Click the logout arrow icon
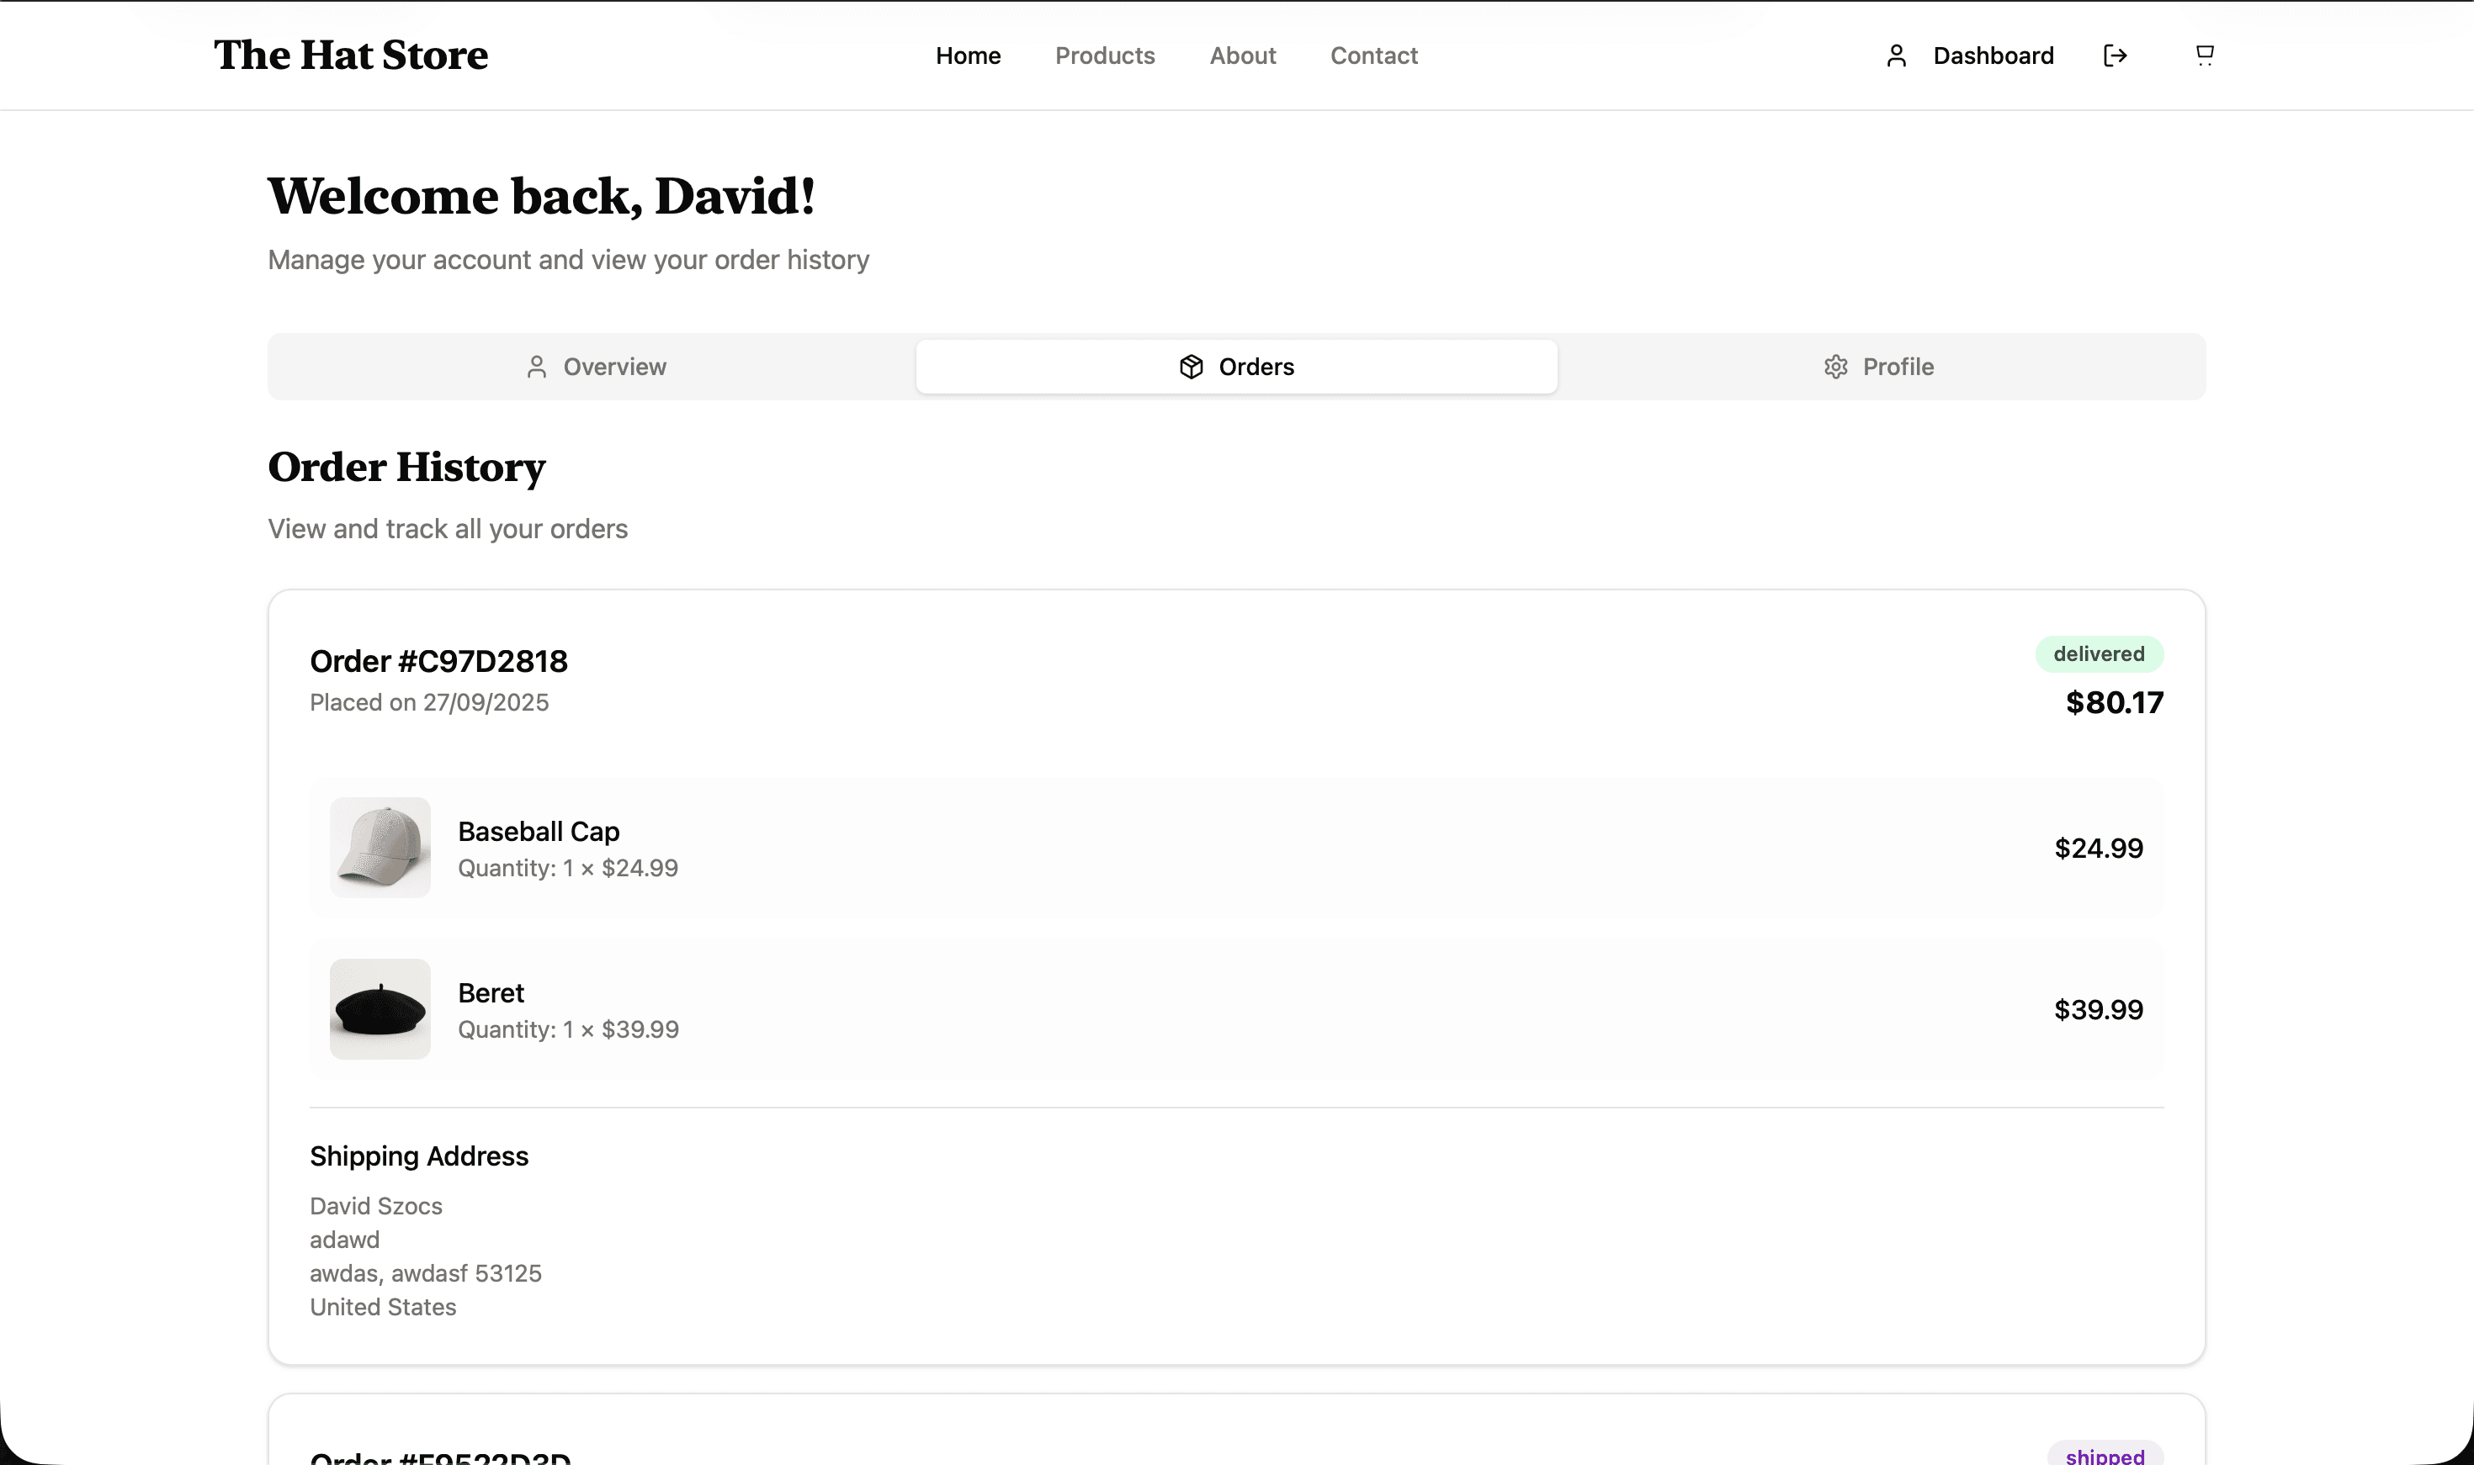This screenshot has width=2474, height=1465. click(x=2115, y=56)
